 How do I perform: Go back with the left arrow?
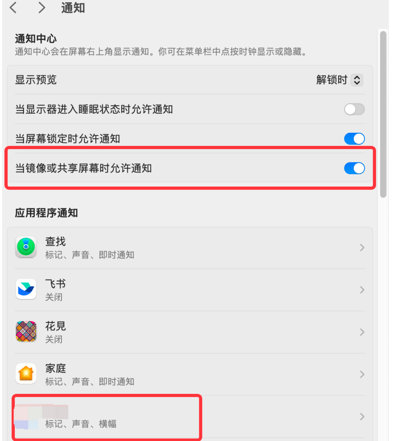(13, 8)
